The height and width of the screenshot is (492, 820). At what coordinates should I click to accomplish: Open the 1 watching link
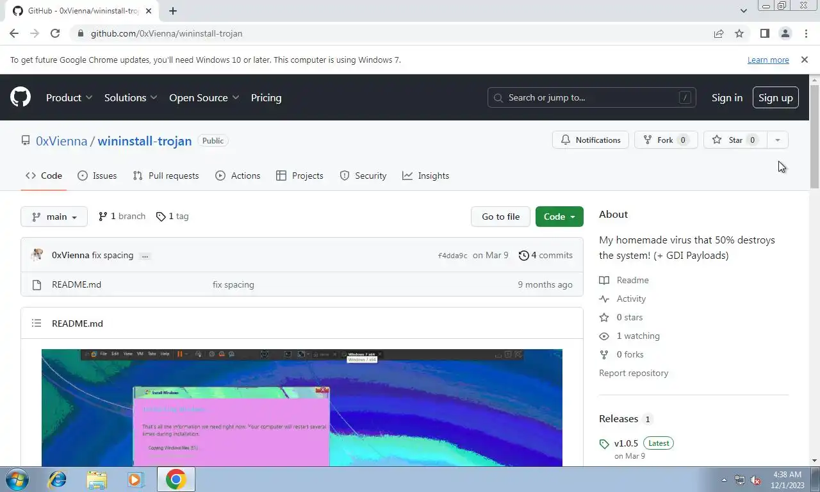pos(629,336)
